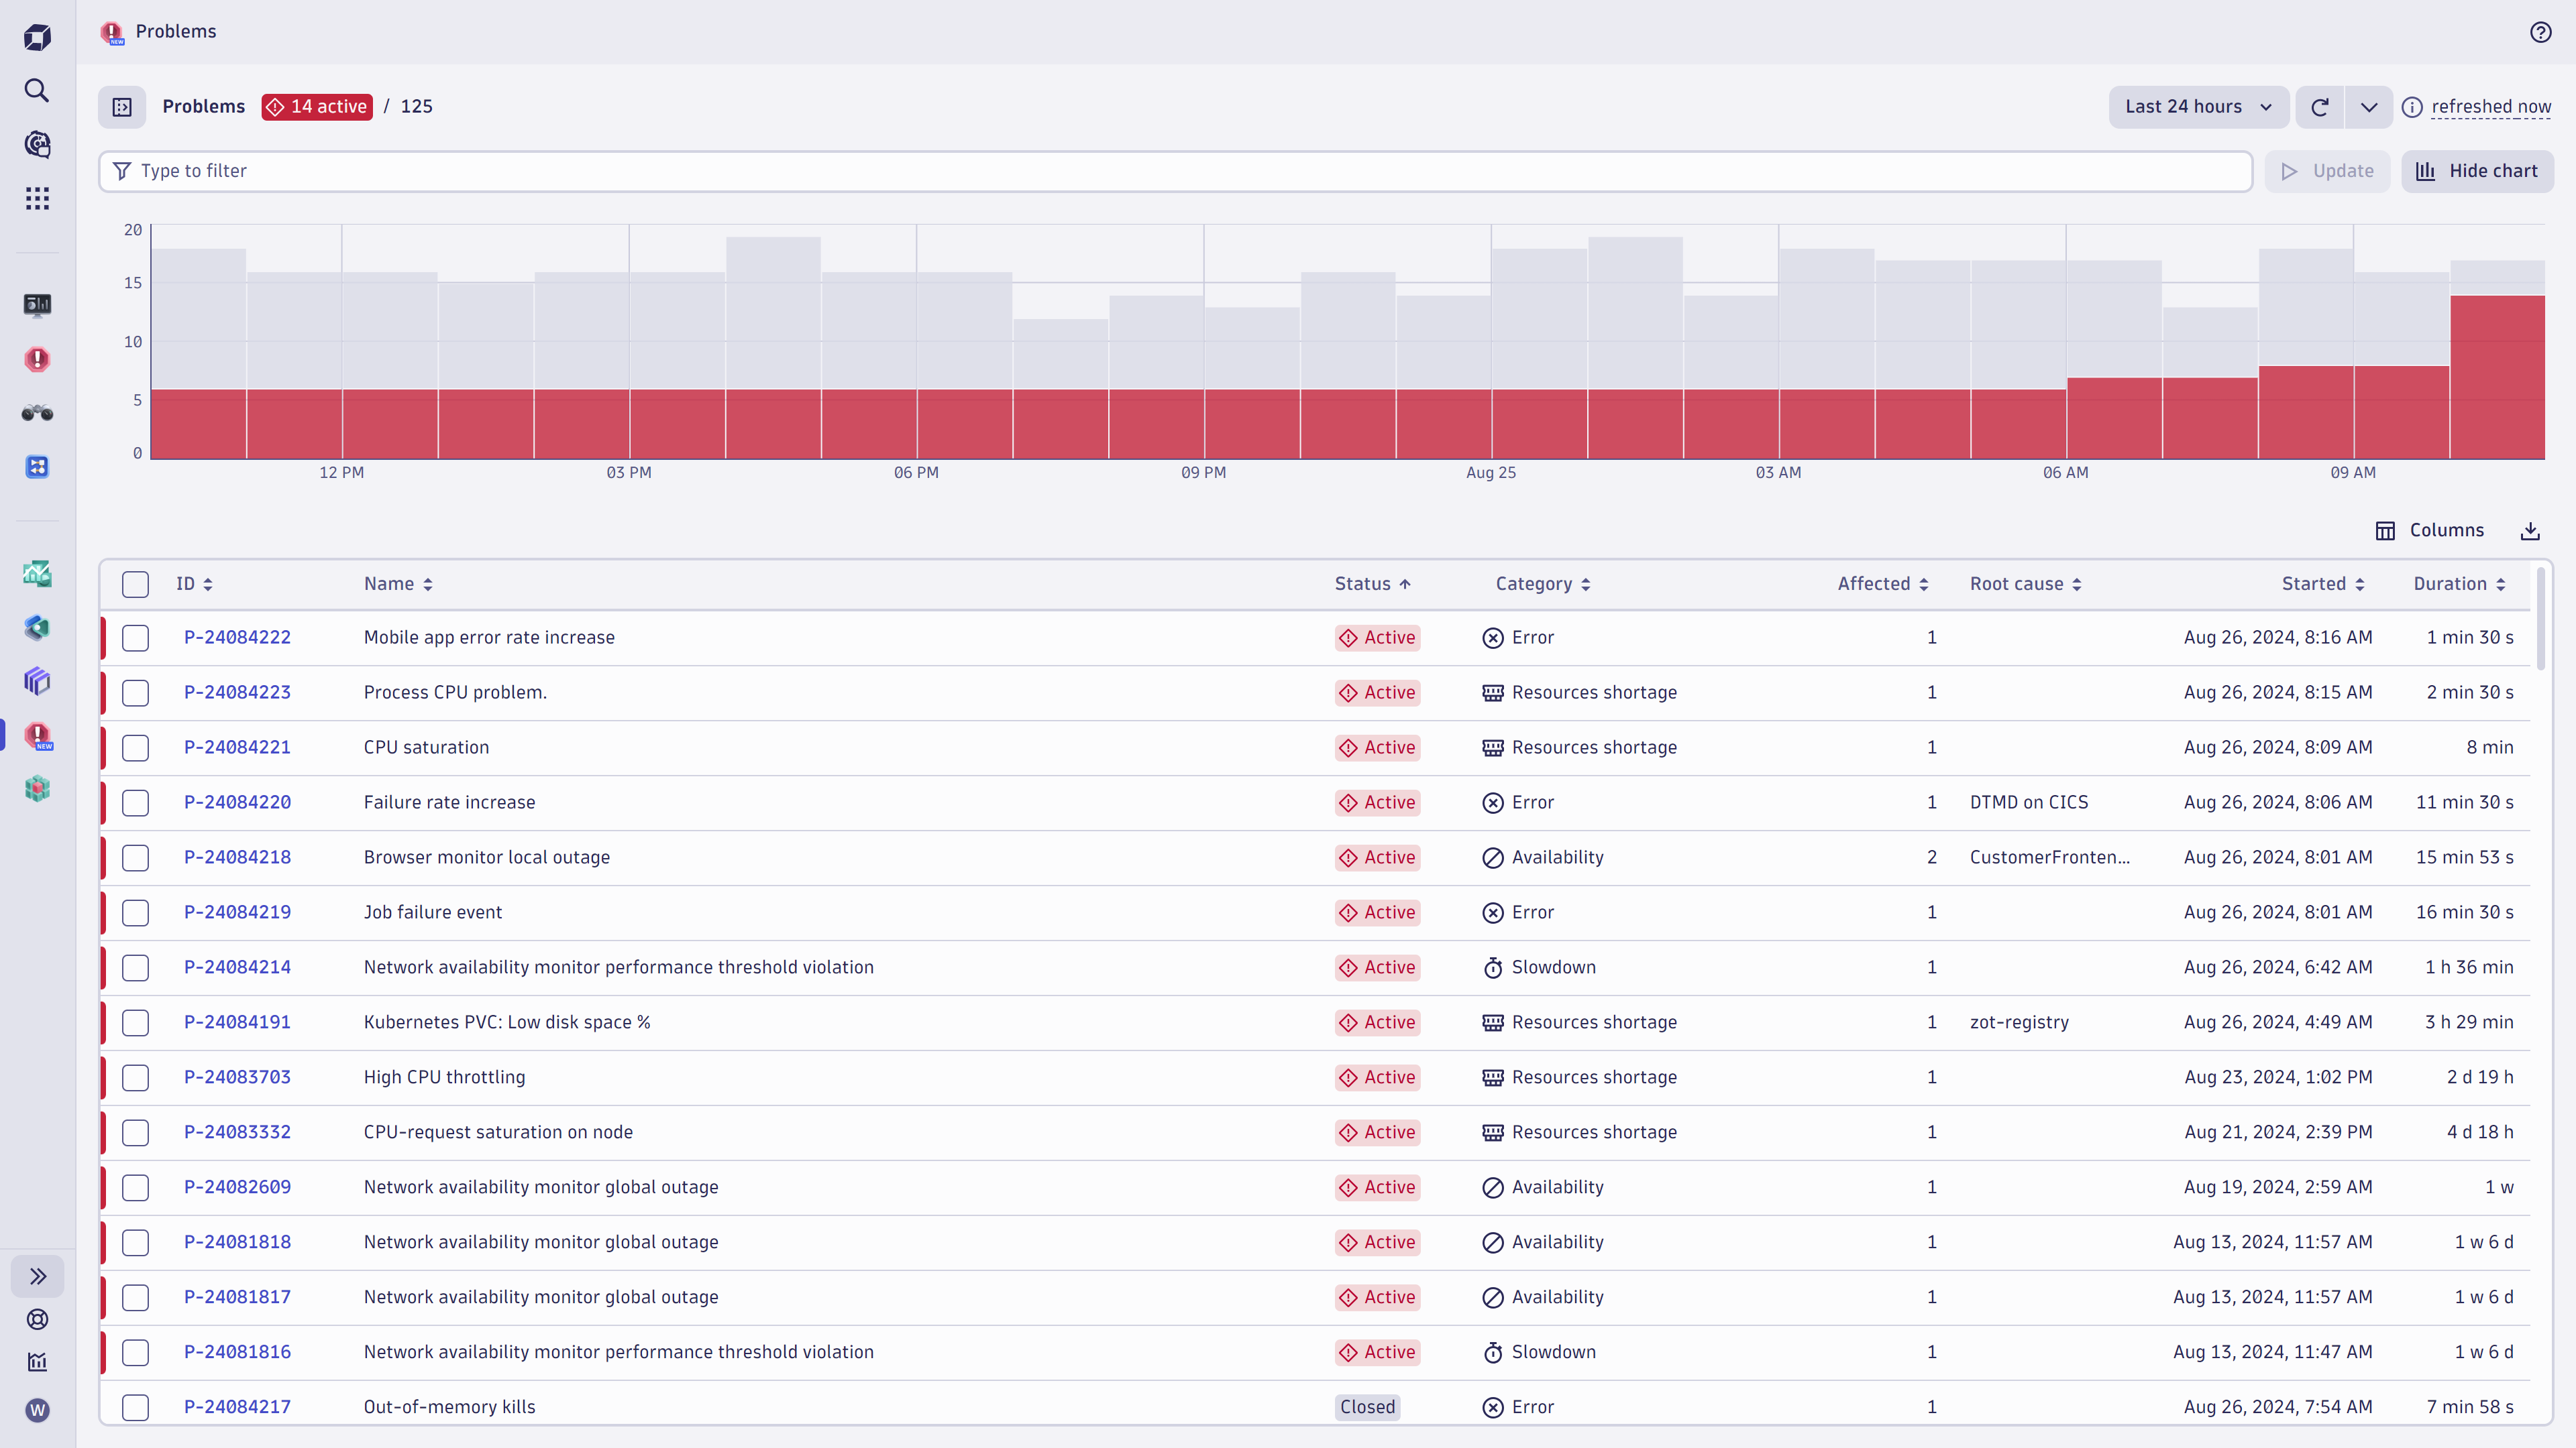Screen dimensions: 2576x1448
Task: Open the app launcher grid icon
Action: pos(37,198)
